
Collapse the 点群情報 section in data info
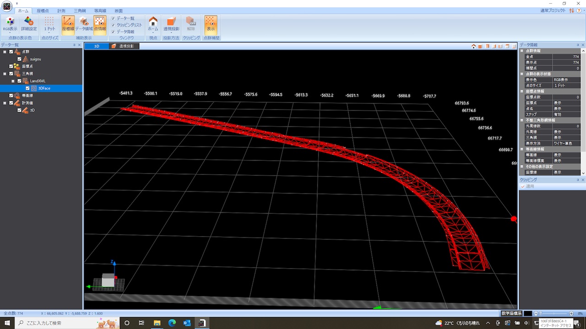522,51
